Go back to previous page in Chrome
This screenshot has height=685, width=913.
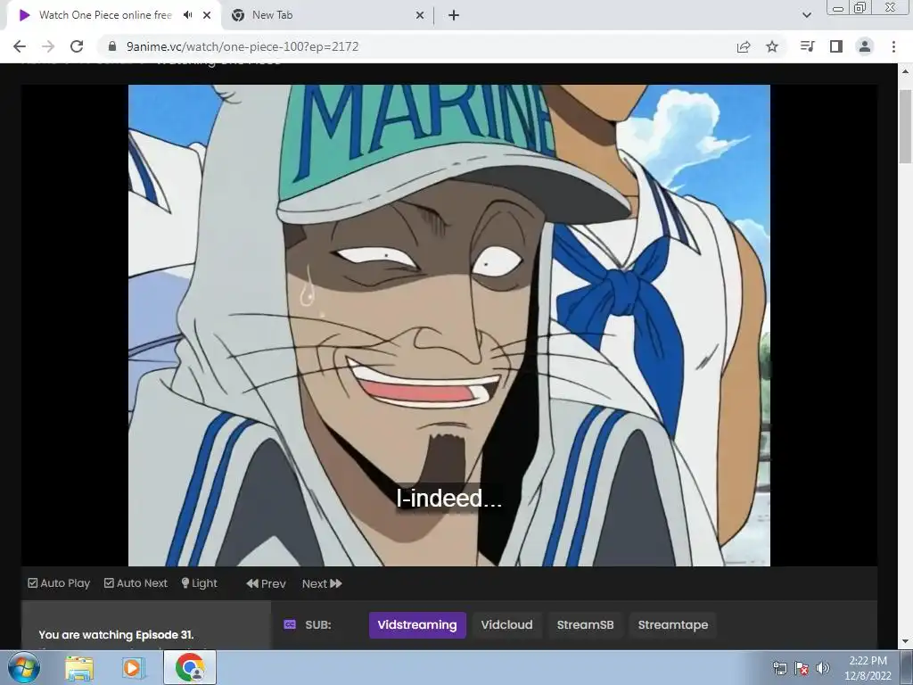coord(20,46)
